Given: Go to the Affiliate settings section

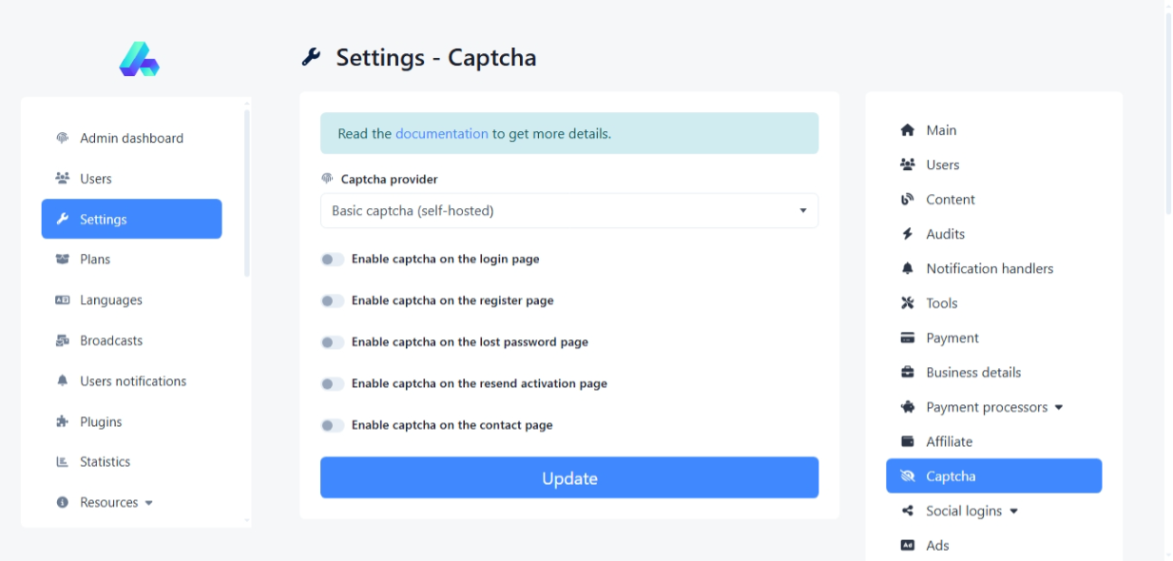Looking at the screenshot, I should pyautogui.click(x=949, y=441).
